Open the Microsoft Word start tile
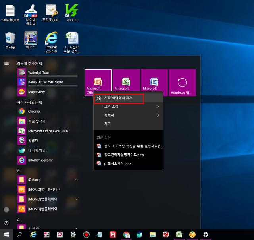Viewport: 254px width, 240px height. (154, 81)
